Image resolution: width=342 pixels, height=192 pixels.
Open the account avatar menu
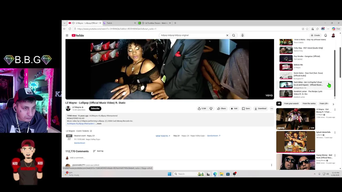[x=333, y=35]
